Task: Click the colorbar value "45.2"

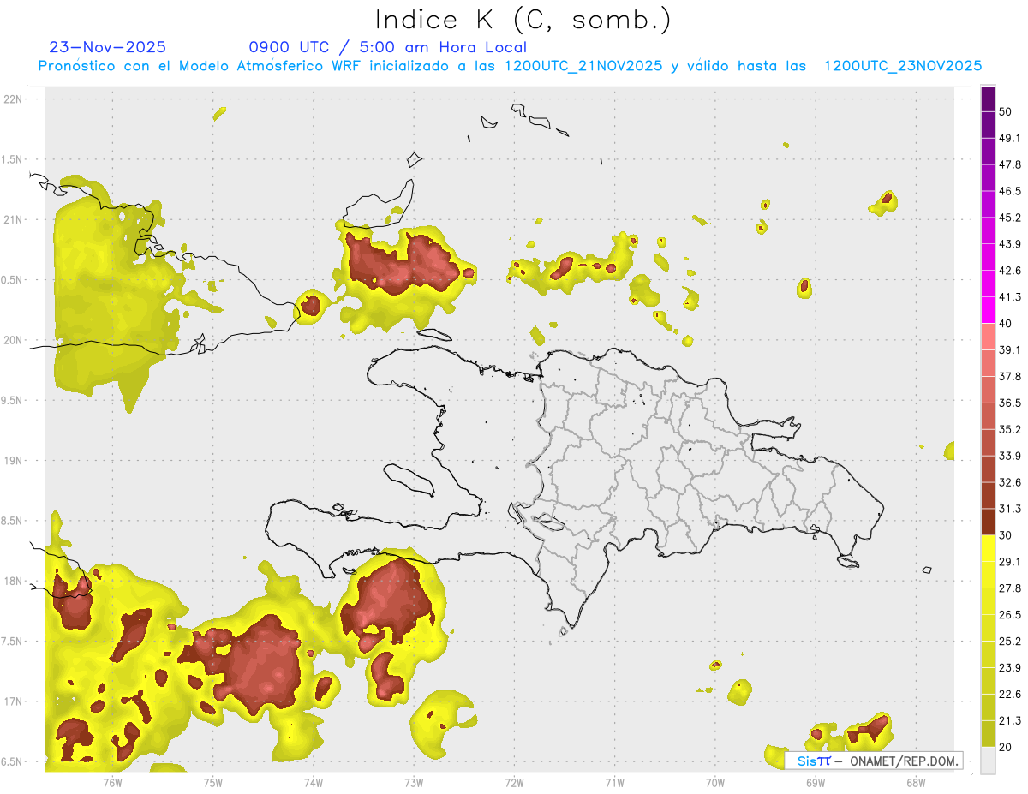Action: point(1010,218)
